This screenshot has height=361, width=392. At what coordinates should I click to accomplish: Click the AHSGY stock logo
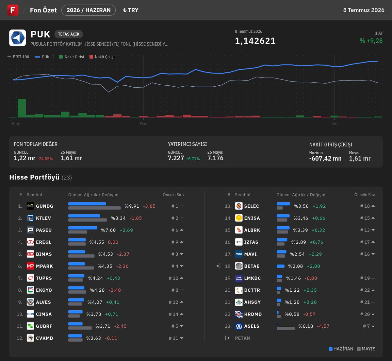point(239,302)
